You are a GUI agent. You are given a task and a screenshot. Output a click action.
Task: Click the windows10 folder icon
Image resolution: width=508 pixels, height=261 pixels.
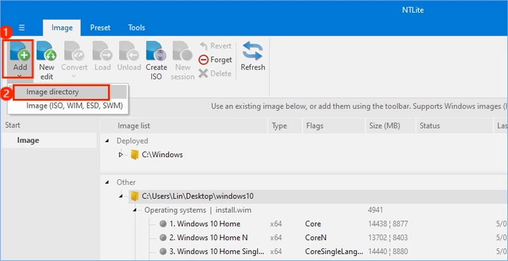coord(135,196)
